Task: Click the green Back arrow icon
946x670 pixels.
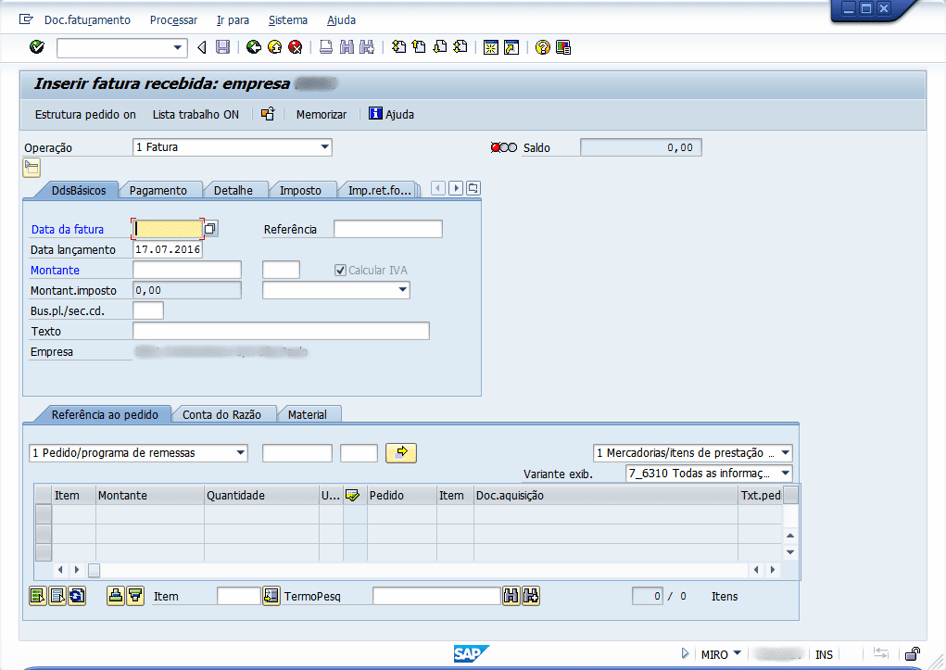Action: point(254,47)
